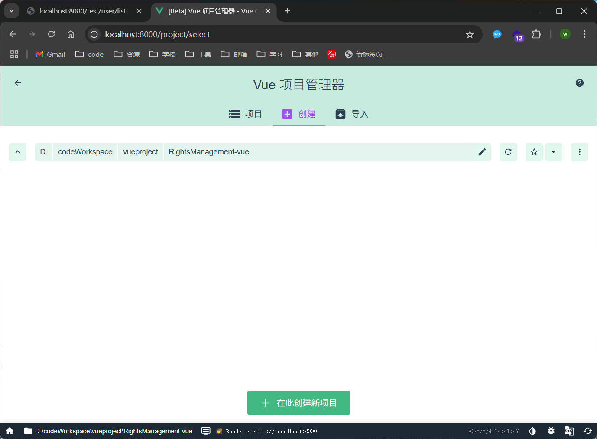
Task: Open a new browser tab
Action: click(x=287, y=11)
